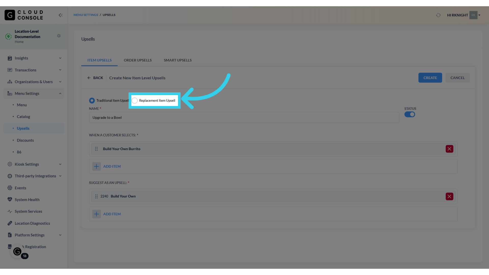The image size is (489, 275).
Task: Click the RK user avatar
Action: point(473,15)
